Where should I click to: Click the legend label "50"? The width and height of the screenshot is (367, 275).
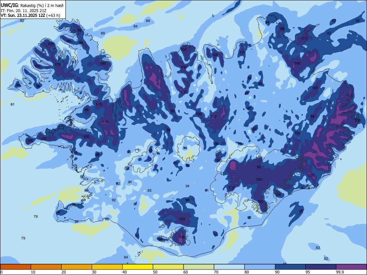point(155,272)
